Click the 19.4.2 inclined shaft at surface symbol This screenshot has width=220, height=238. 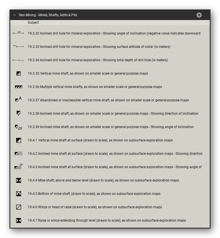(x=19, y=154)
